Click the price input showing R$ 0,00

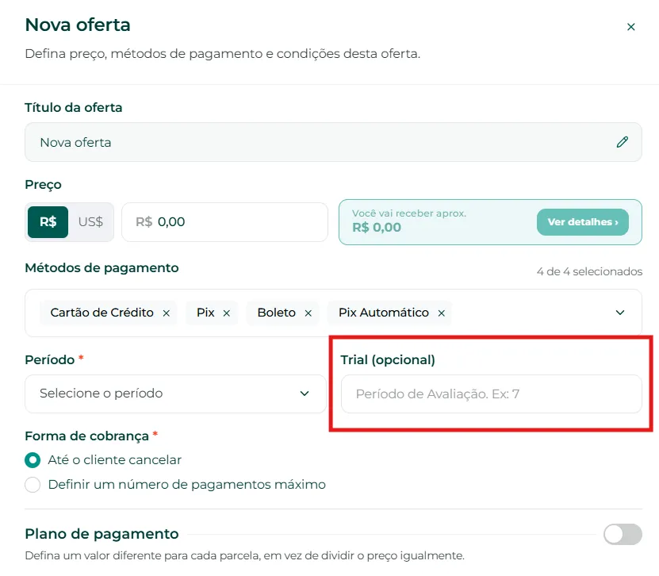click(x=225, y=222)
